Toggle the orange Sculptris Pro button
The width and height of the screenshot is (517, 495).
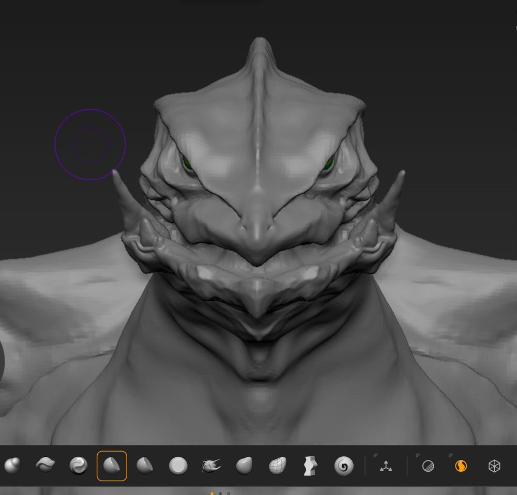tap(461, 466)
